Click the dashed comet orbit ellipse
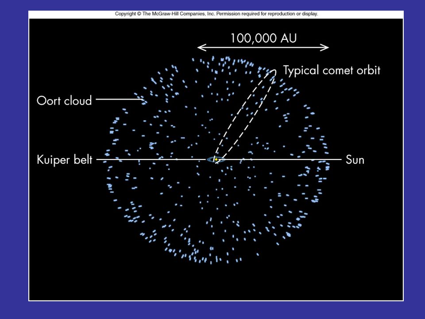The width and height of the screenshot is (425, 319). (x=245, y=116)
